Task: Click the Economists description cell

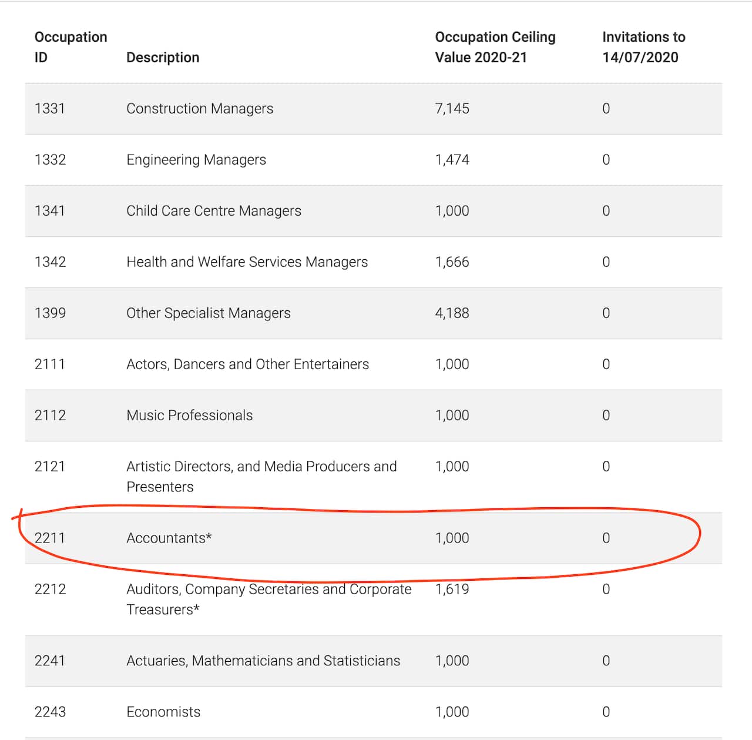Action: coord(163,712)
